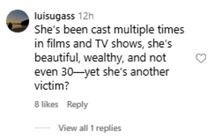The image size is (214, 138).
Task: Open the profile of user luisugass
Action: click(x=55, y=16)
